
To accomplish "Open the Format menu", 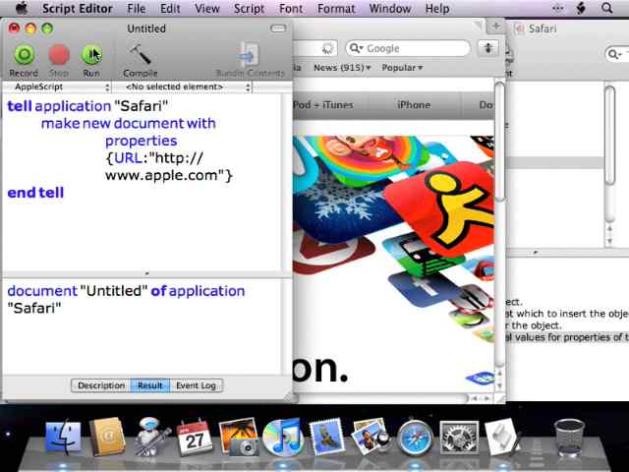I will pyautogui.click(x=336, y=9).
